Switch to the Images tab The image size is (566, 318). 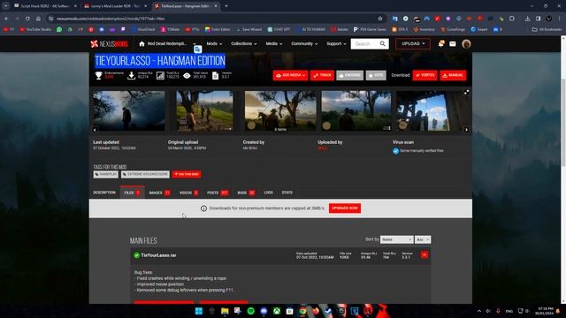pyautogui.click(x=159, y=193)
